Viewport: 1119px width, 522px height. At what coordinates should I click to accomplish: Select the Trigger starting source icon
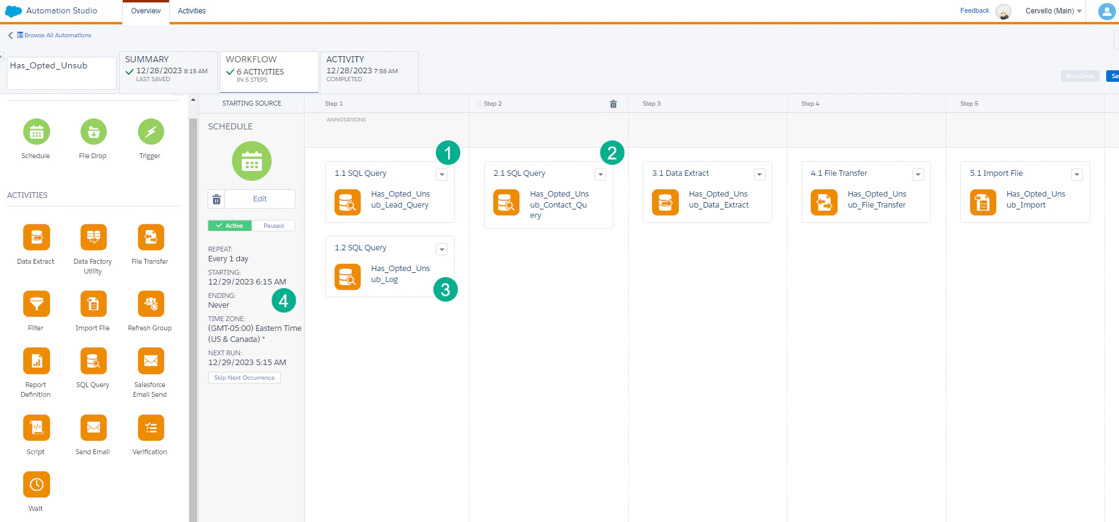[151, 132]
